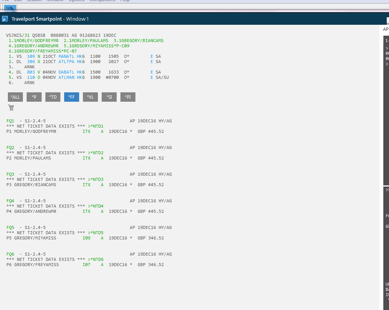Image resolution: width=389 pixels, height=310 pixels.
Task: Show passenger data with *P button
Action: coord(34,97)
